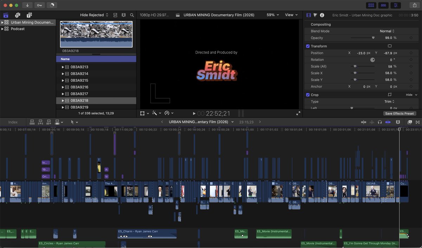422x248 pixels.
Task: Open the 59% zoom level dropdown
Action: pyautogui.click(x=273, y=15)
